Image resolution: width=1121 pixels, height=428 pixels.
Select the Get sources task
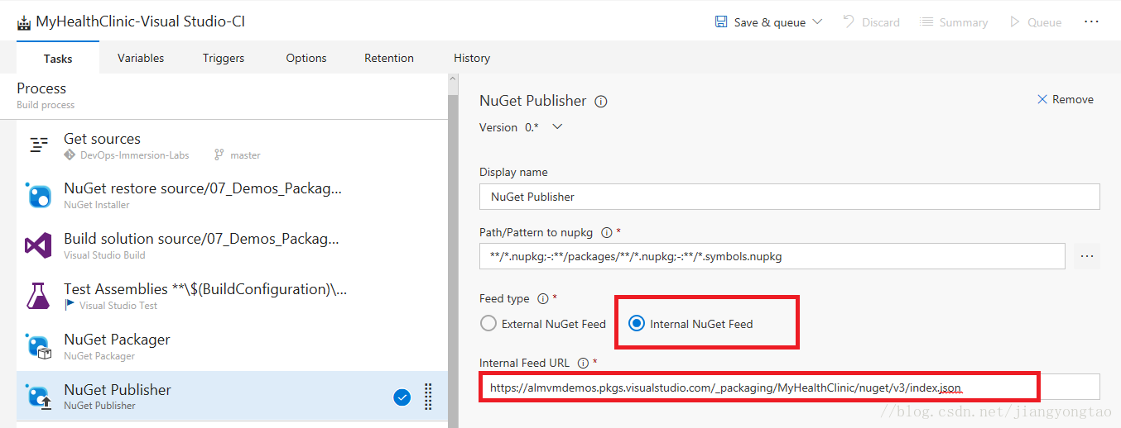point(232,145)
